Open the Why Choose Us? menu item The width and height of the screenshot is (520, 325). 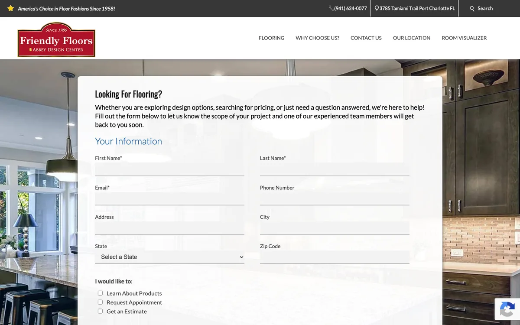point(317,38)
